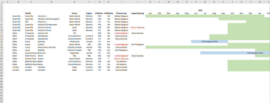Select the 'Tool Support Only' blue bar in row 14
The image size is (270, 103).
coord(210,41)
